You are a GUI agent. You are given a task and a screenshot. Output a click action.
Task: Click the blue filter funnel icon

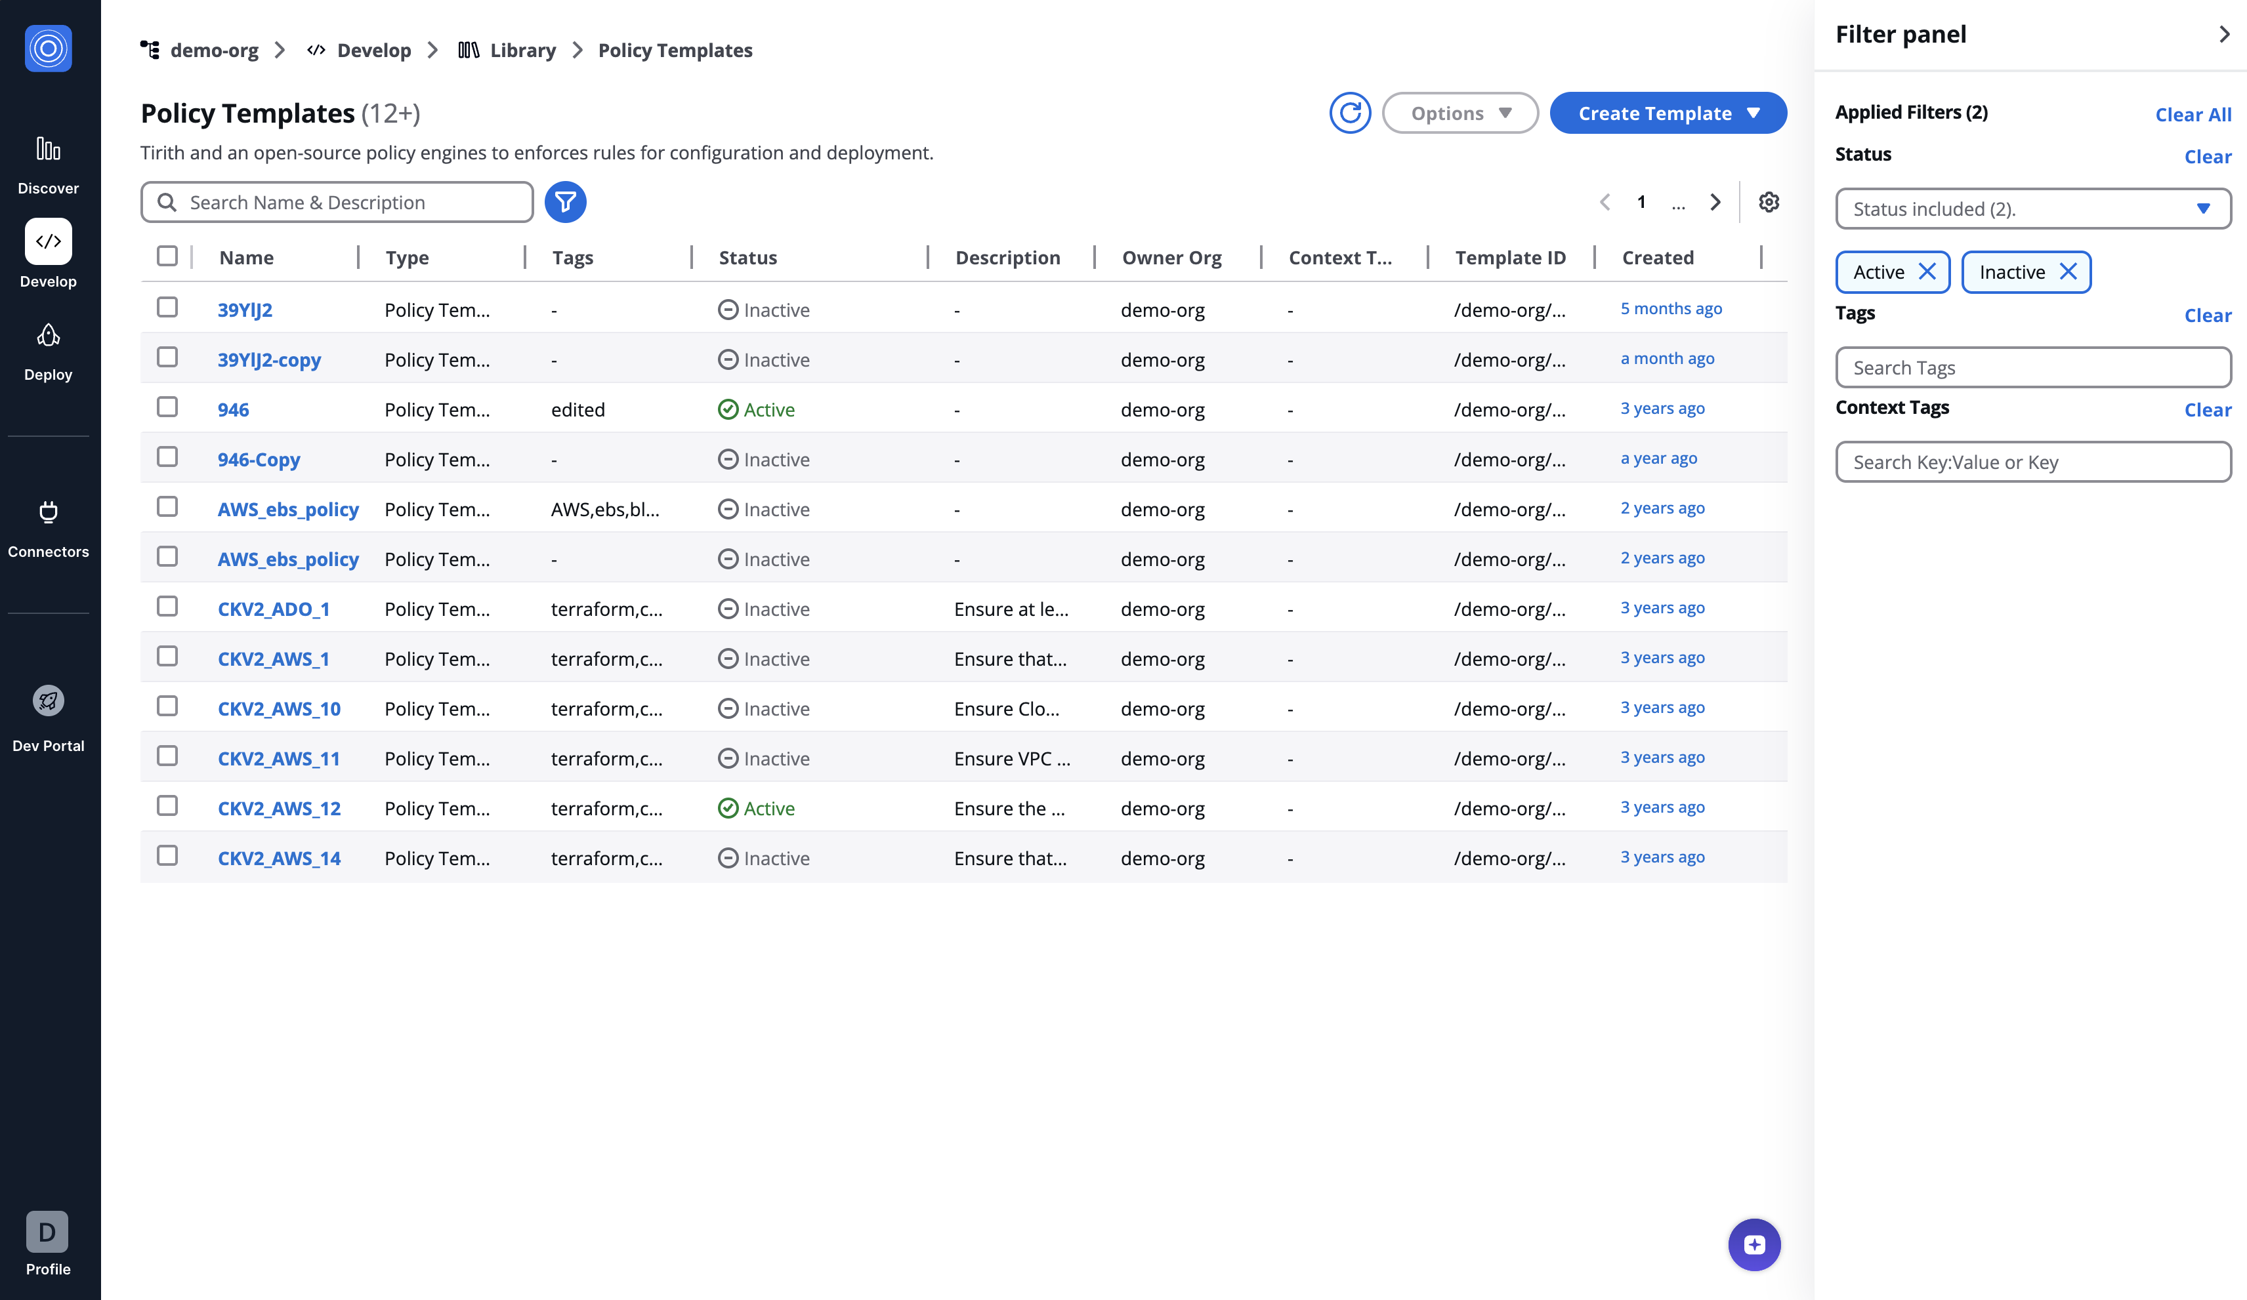pos(565,202)
